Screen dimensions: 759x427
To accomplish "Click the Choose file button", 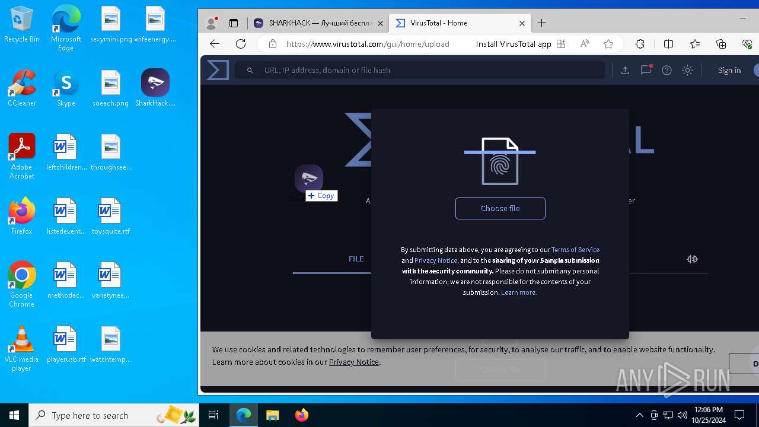I will click(x=500, y=208).
